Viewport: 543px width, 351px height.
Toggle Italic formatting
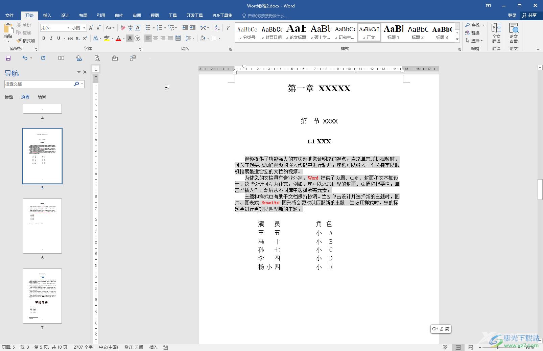point(51,38)
